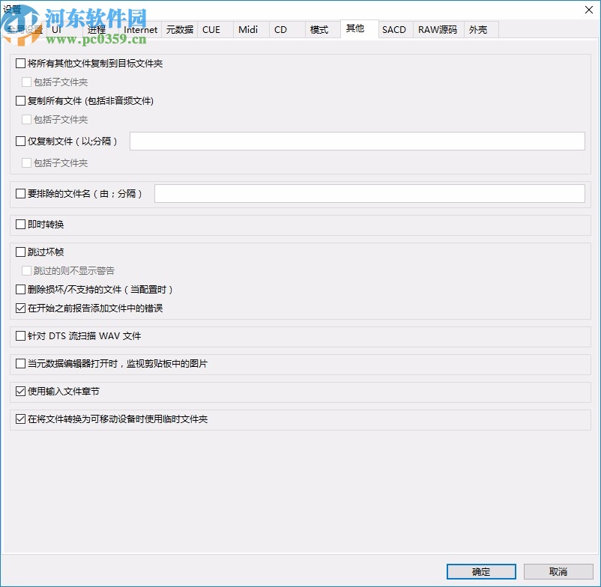This screenshot has width=601, height=587.
Task: Uncheck temporary folder for removable device conversion
Action: click(x=20, y=419)
